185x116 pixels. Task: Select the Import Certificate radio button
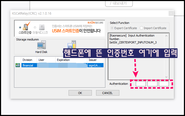[141, 28]
